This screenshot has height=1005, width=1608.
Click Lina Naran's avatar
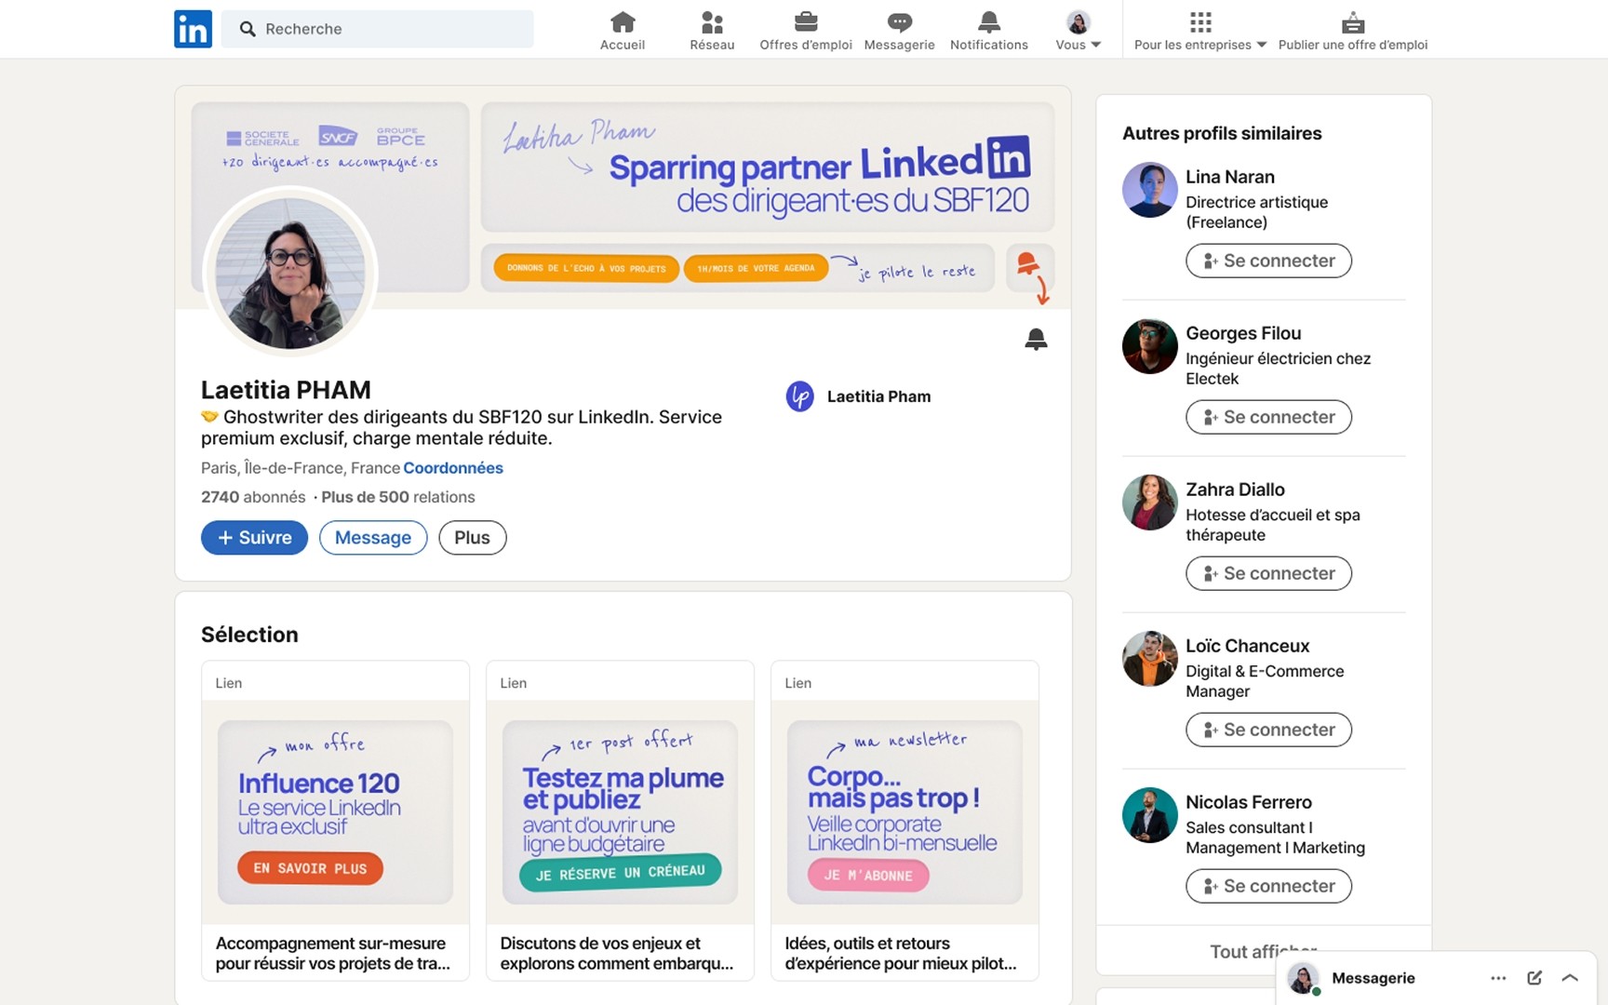(1149, 190)
